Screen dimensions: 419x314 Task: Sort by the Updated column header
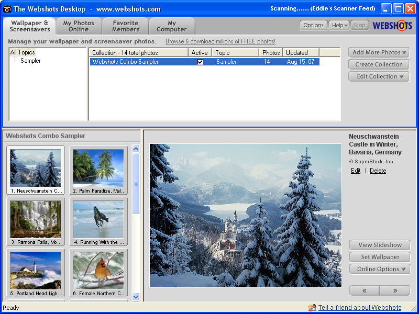click(301, 53)
